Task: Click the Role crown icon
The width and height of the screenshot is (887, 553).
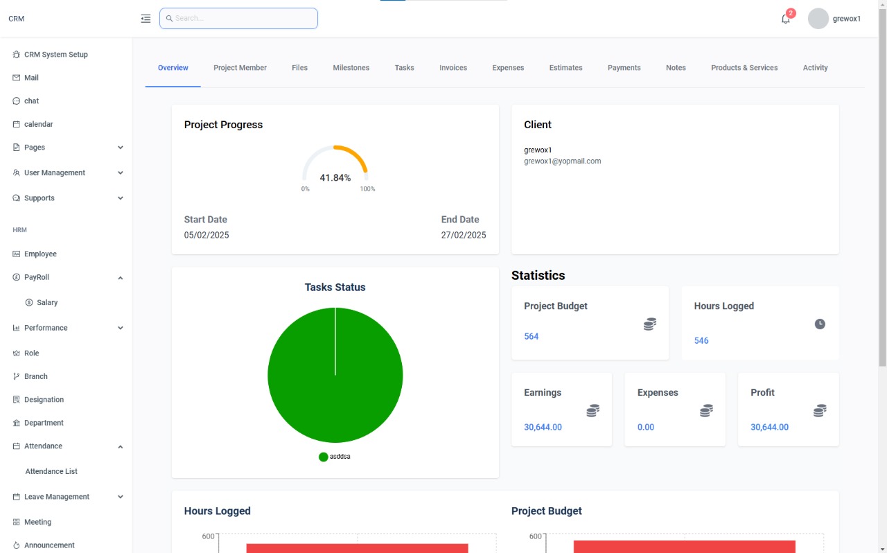Action: 17,353
